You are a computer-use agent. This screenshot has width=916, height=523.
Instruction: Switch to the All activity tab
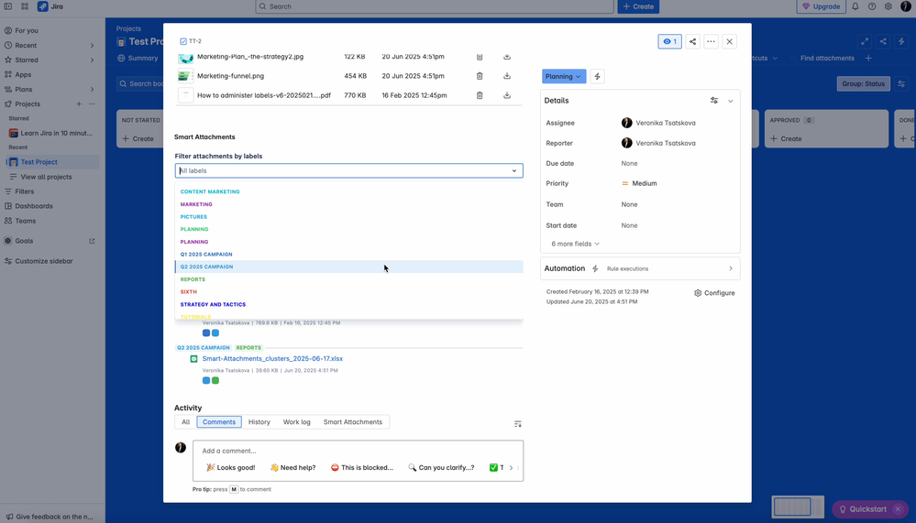pos(186,422)
